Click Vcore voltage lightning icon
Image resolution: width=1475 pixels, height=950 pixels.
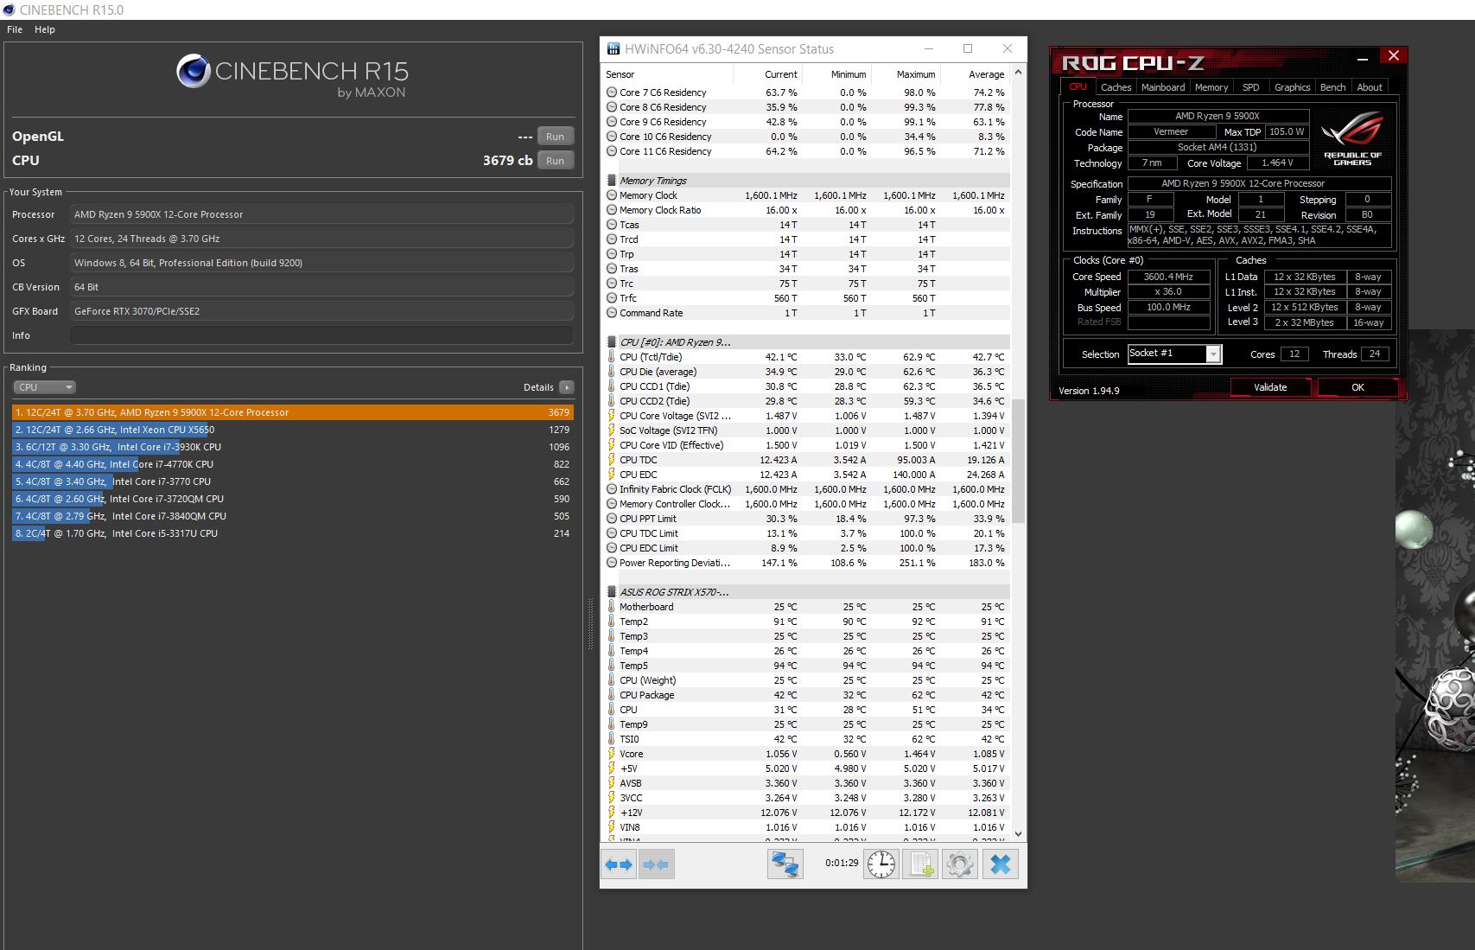[612, 754]
